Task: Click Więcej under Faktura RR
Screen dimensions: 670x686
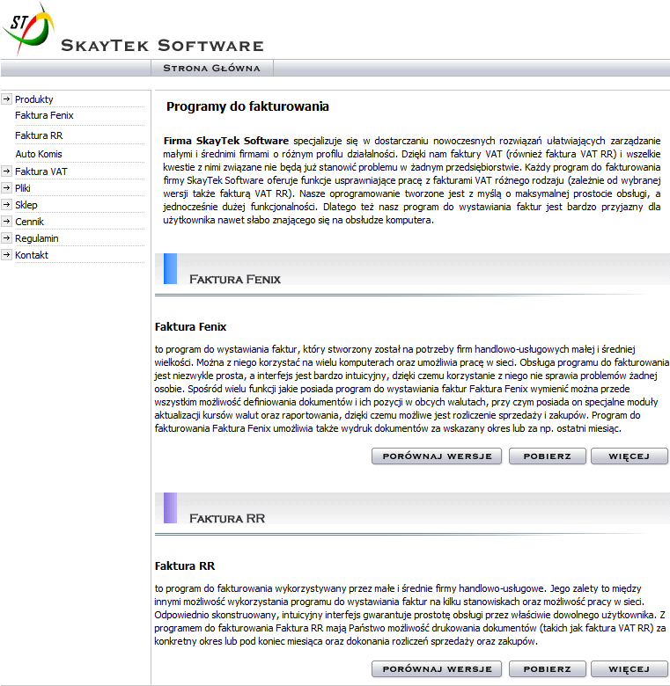Action: tap(630, 669)
